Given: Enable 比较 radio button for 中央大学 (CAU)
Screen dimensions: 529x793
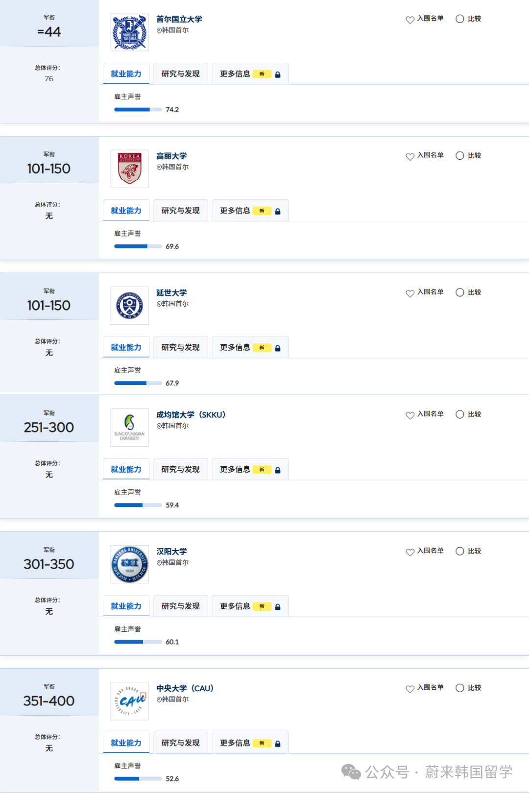Looking at the screenshot, I should coord(460,688).
